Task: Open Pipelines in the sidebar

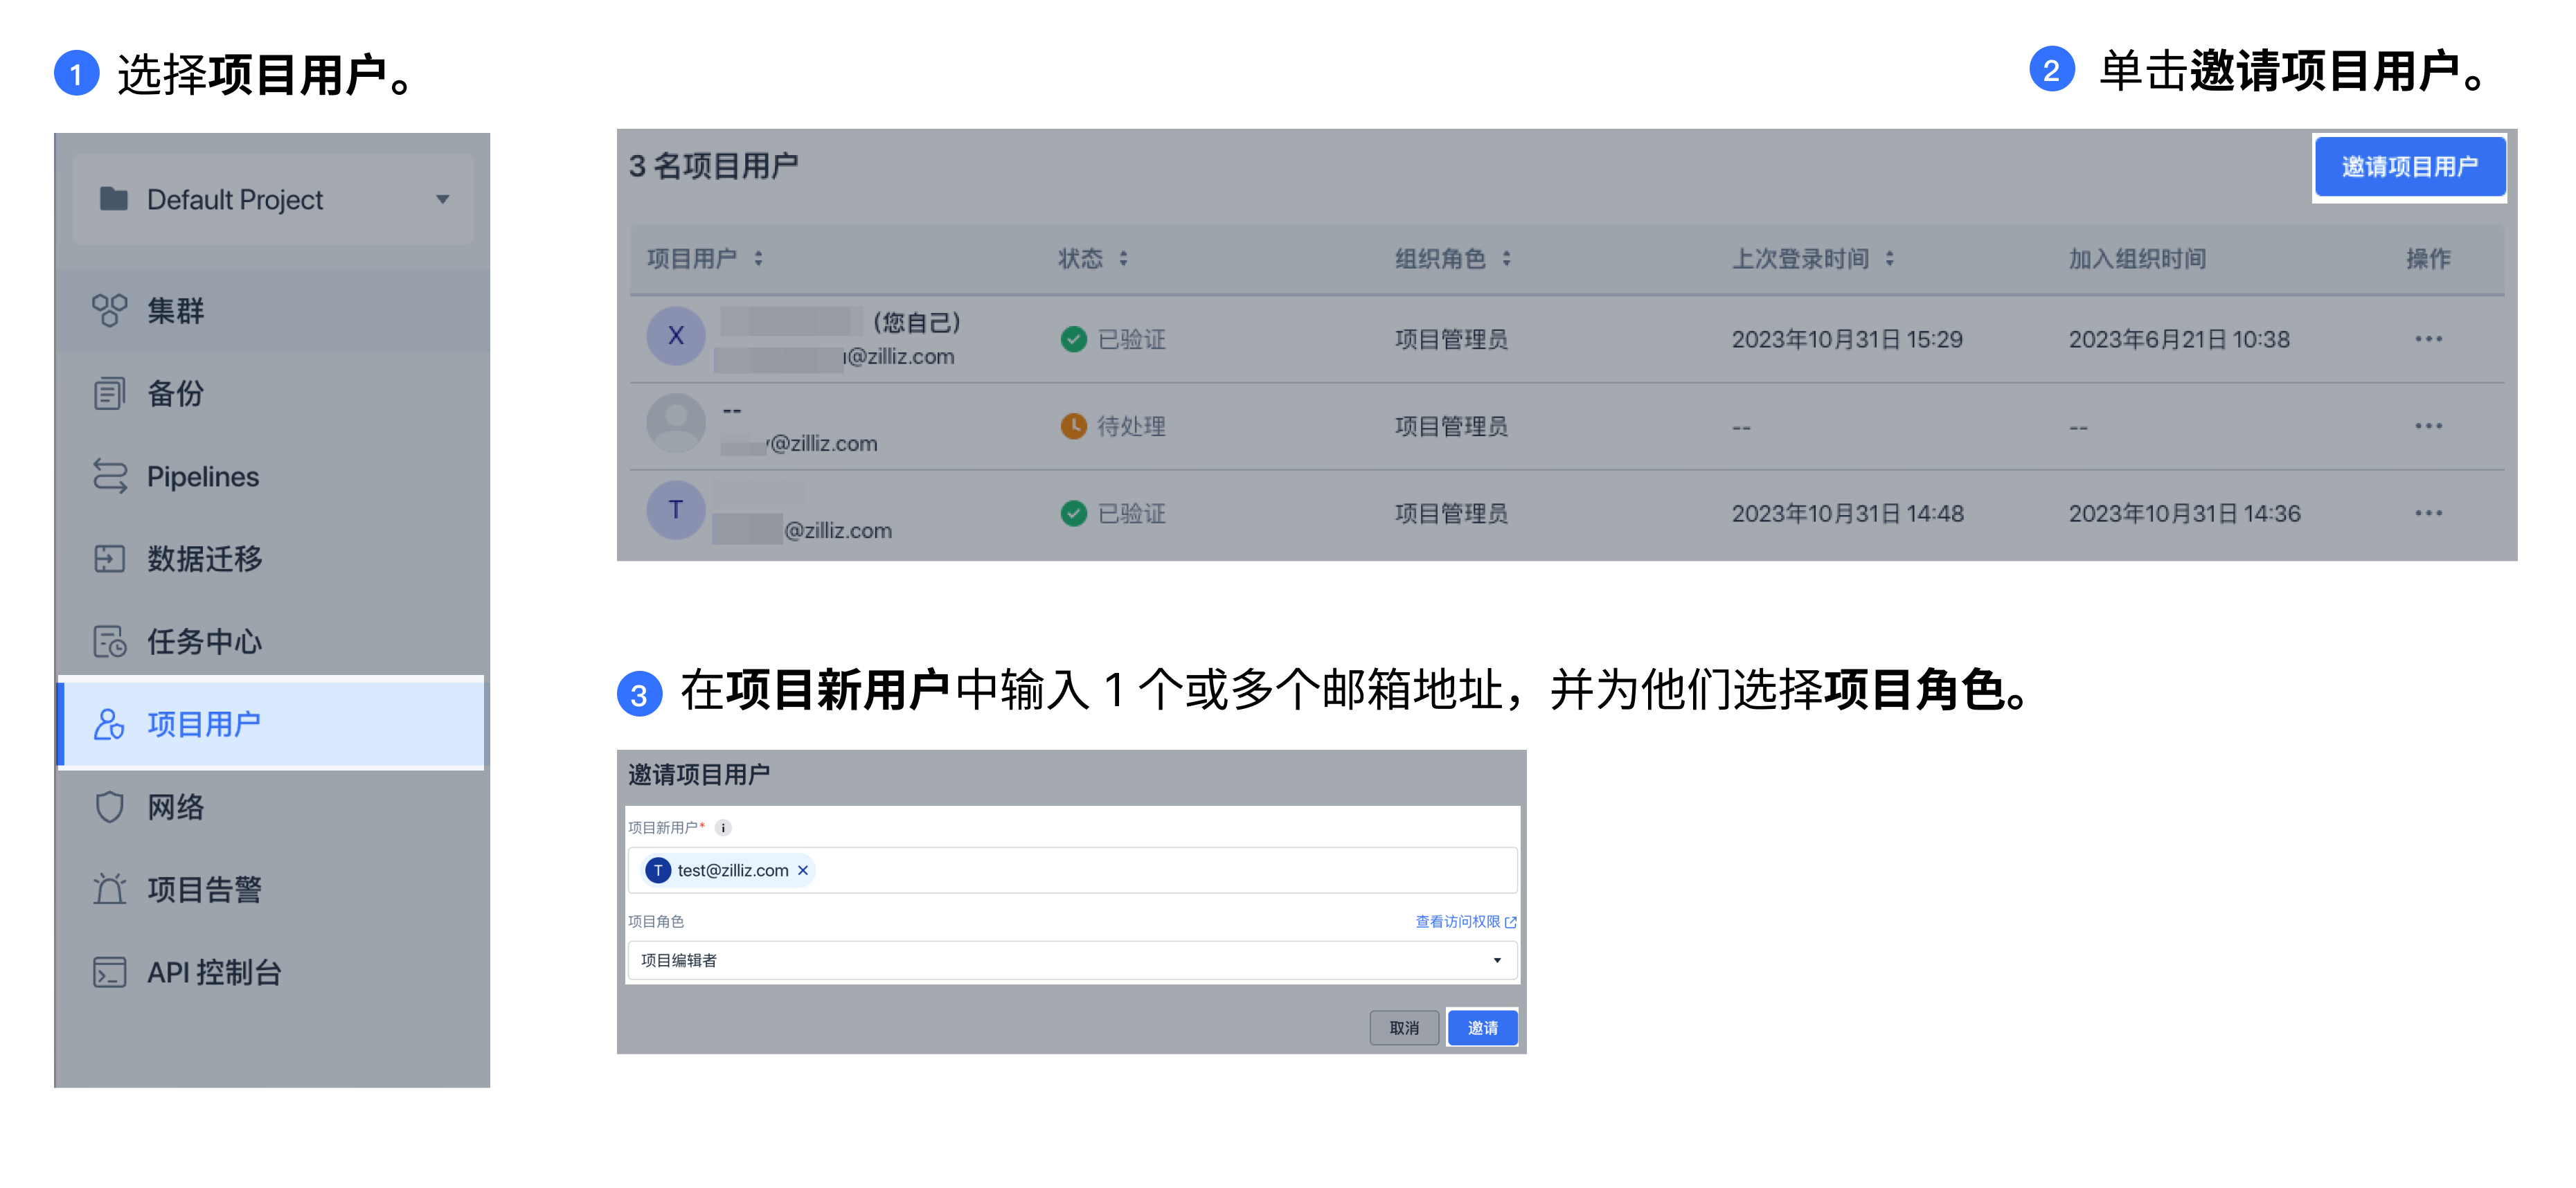Action: pyautogui.click(x=272, y=477)
